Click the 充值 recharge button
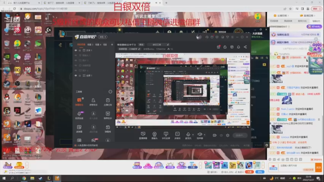 point(249,172)
